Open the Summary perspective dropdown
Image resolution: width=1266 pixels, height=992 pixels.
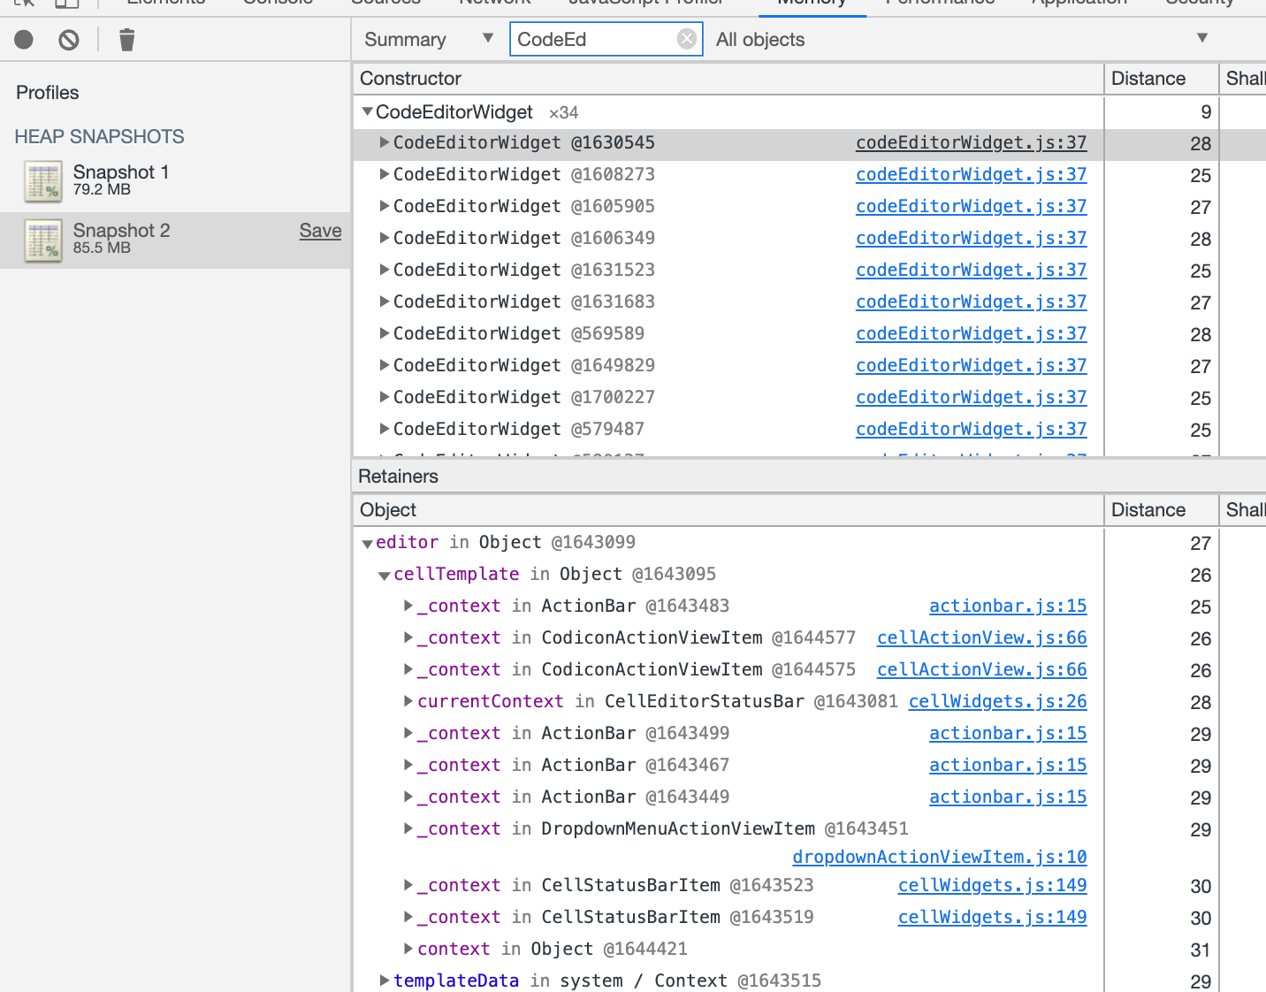pos(487,39)
